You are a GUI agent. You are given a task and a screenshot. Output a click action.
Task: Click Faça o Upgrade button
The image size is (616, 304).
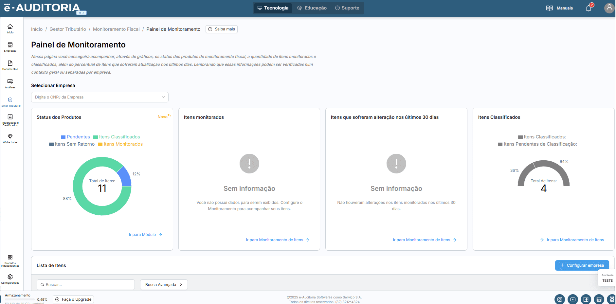[x=73, y=299]
